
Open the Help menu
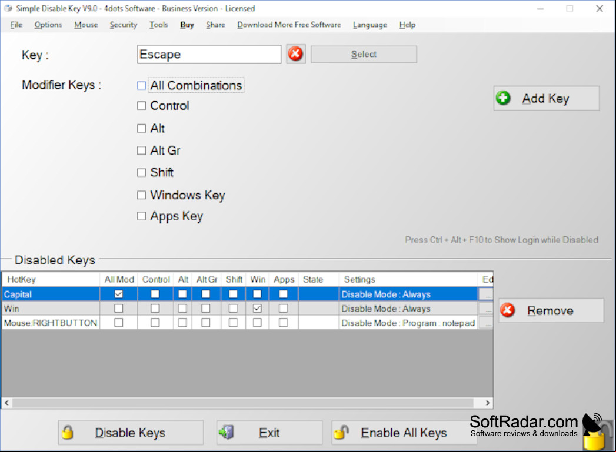click(x=407, y=25)
